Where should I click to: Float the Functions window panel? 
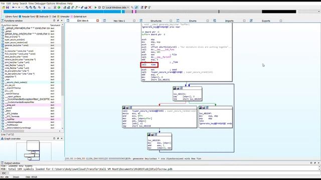tap(58, 20)
